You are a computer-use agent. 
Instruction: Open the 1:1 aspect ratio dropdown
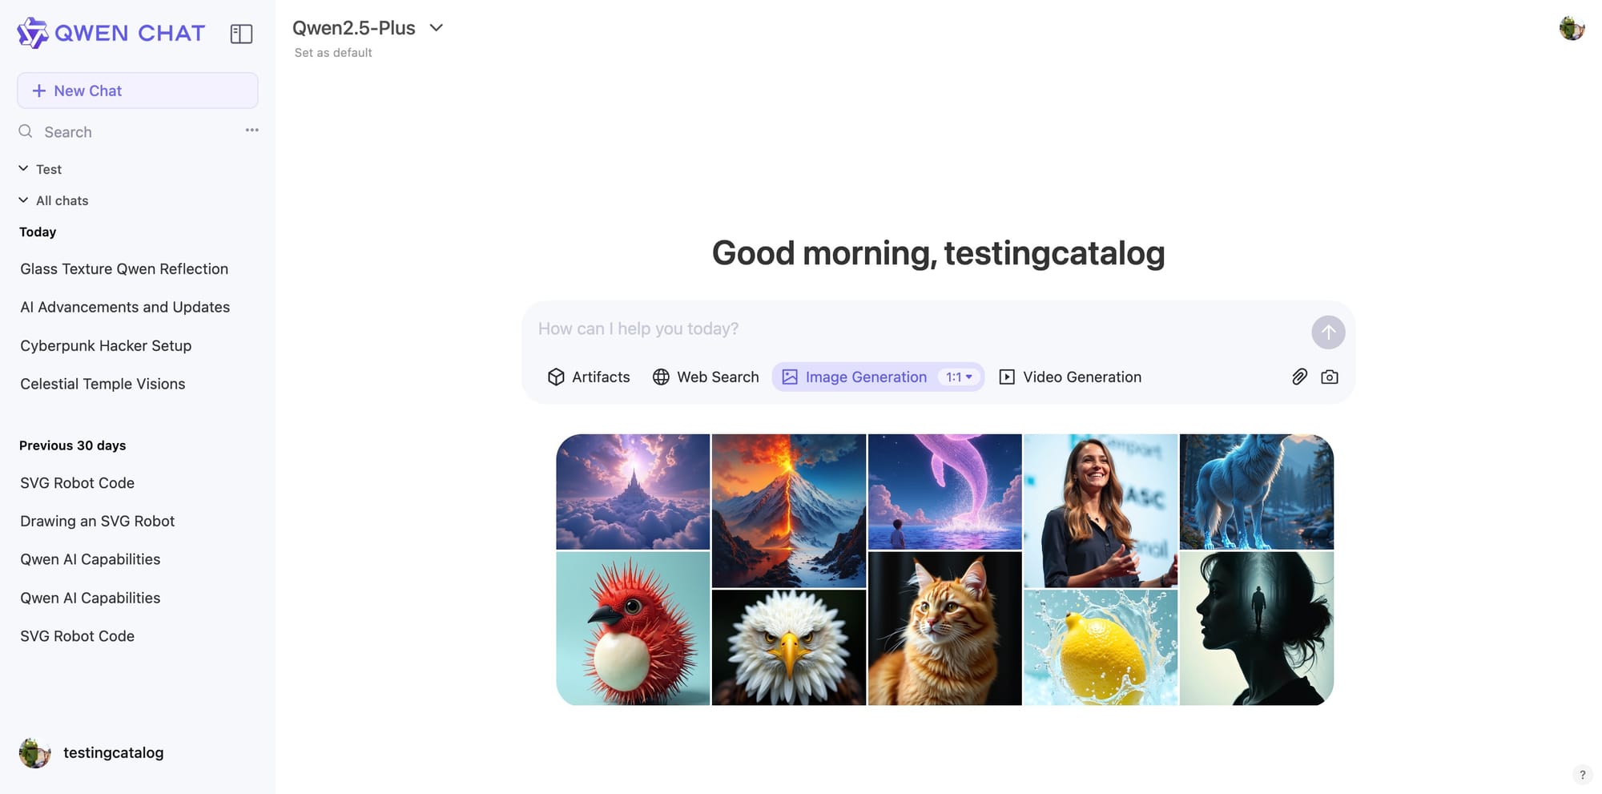959,377
